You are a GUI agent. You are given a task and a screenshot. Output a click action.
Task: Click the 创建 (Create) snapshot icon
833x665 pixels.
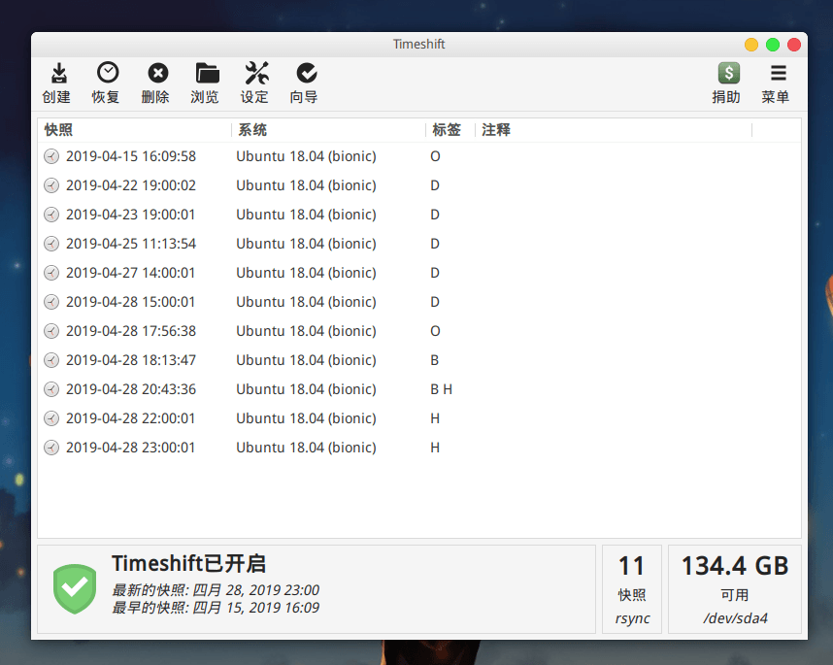58,74
